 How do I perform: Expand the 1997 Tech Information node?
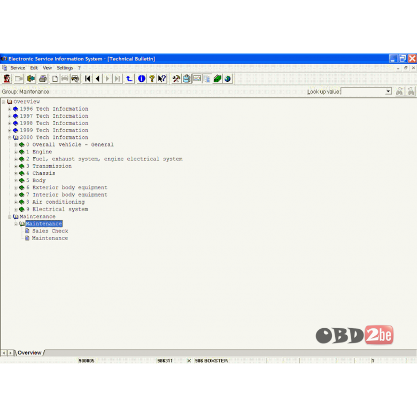click(10, 116)
